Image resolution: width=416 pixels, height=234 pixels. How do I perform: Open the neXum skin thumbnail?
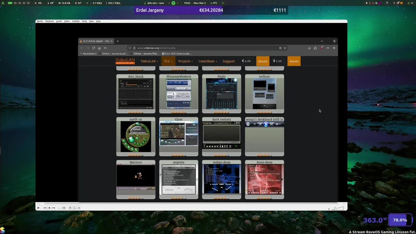click(265, 94)
